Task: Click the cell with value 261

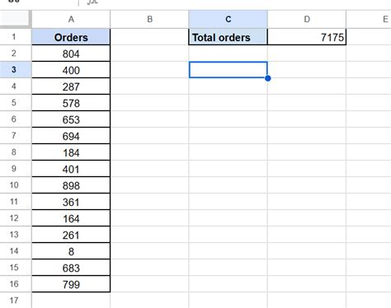Action: tap(71, 235)
